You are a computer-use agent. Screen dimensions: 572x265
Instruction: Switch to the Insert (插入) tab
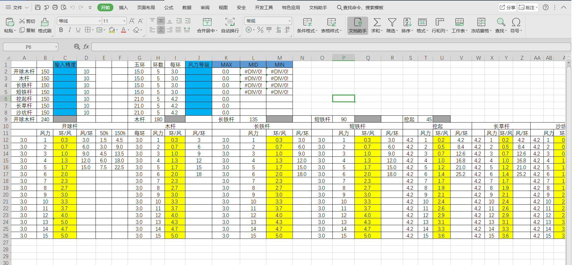(123, 7)
